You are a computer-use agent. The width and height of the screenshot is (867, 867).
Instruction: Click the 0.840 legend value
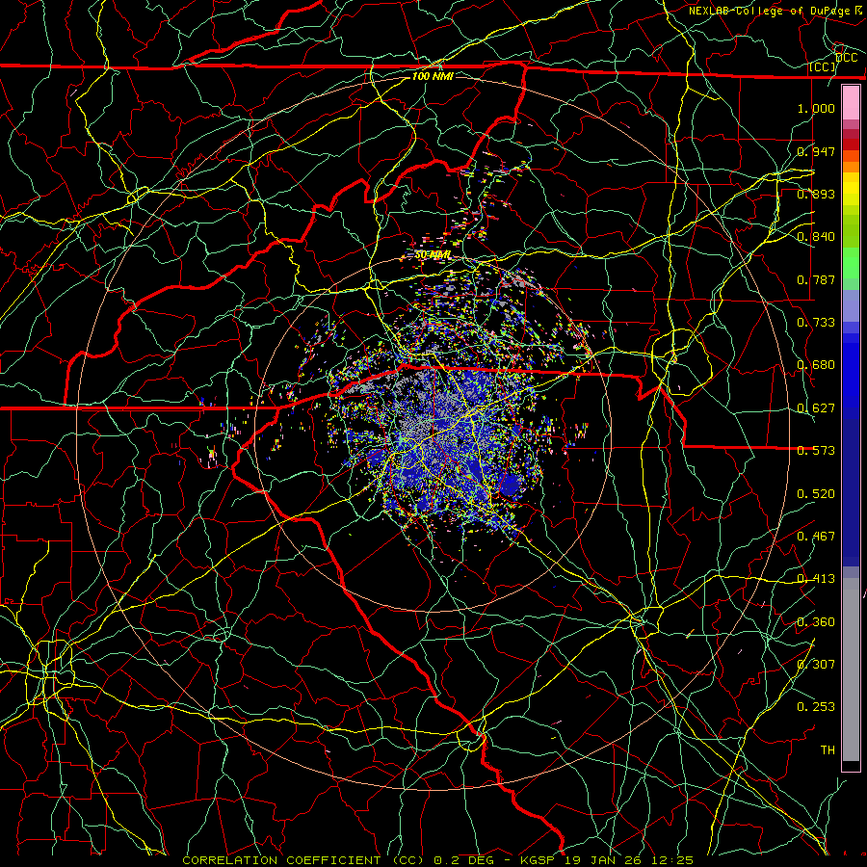816,237
